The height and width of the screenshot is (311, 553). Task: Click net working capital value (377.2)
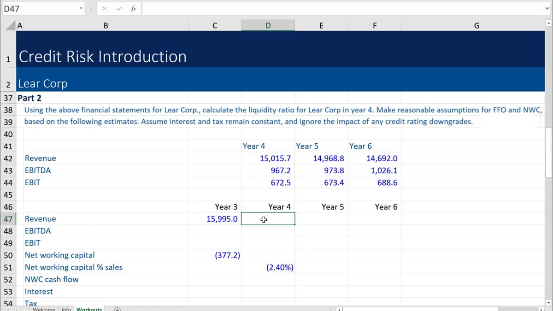pos(227,255)
